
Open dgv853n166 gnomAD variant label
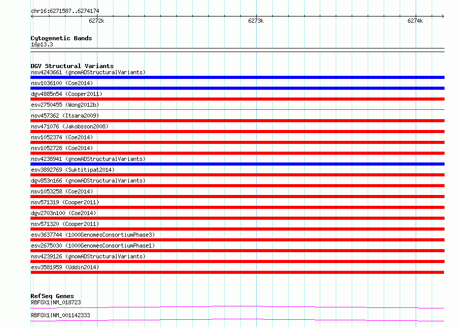click(x=88, y=181)
